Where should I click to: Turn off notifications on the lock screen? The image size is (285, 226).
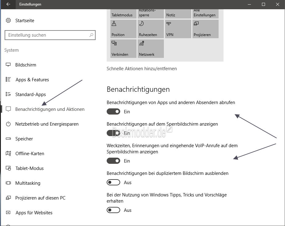point(113,133)
